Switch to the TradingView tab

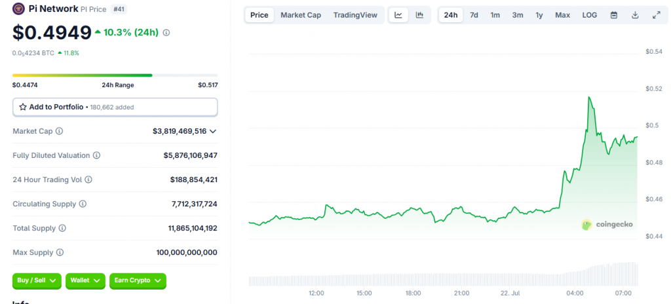tap(355, 15)
